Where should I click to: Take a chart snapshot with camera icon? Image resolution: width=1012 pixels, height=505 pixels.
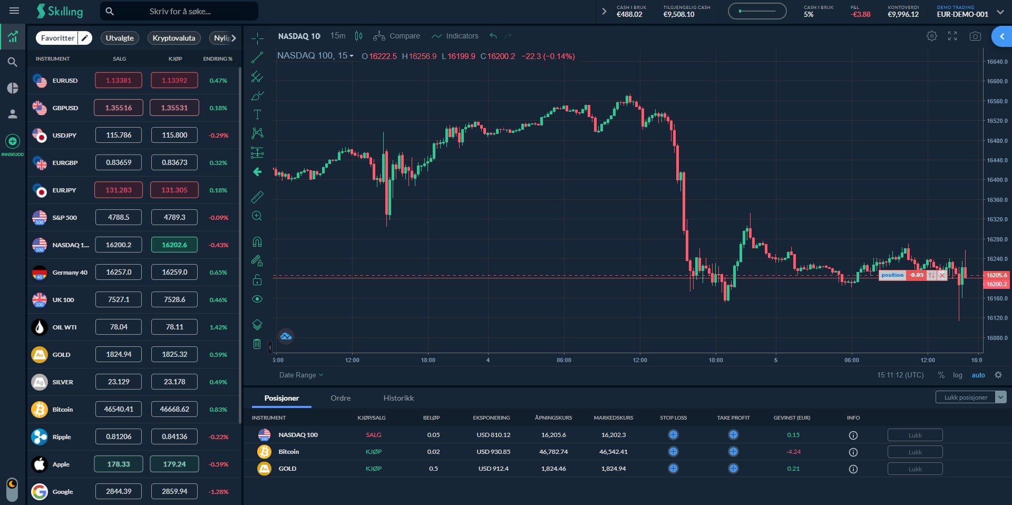(x=975, y=36)
